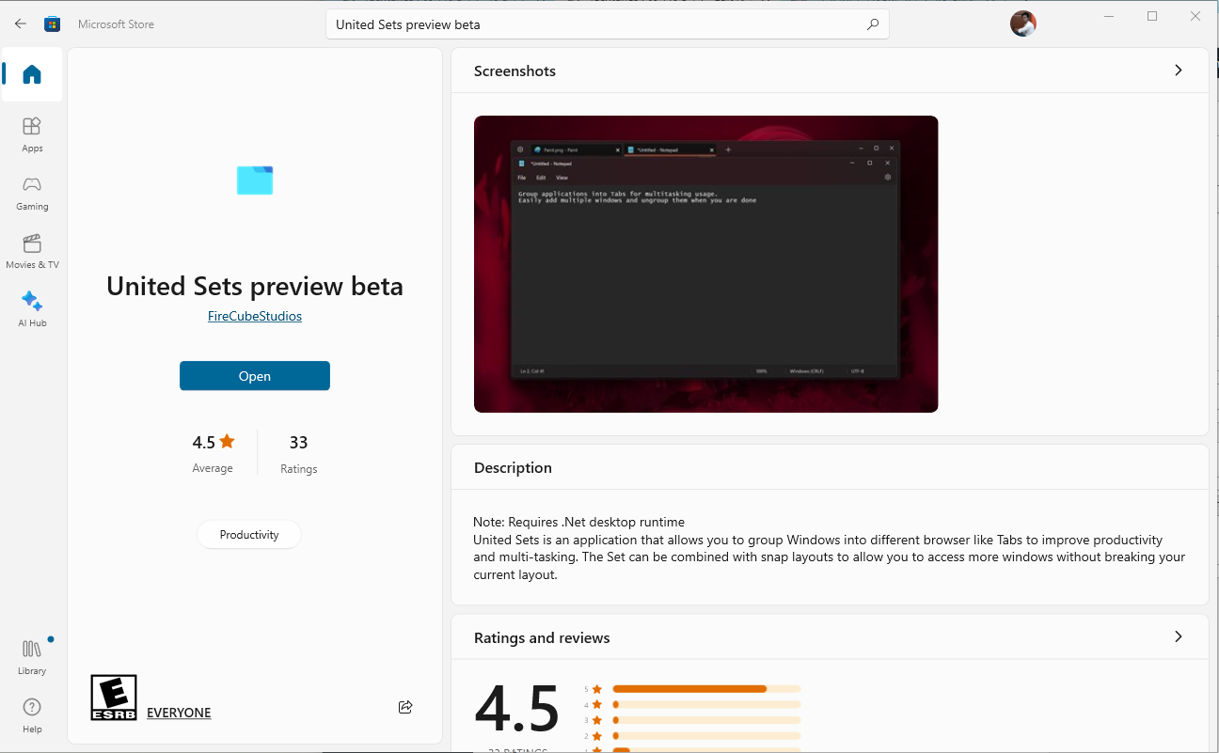Click the EVERYONE rating link
1219x753 pixels.
point(179,713)
